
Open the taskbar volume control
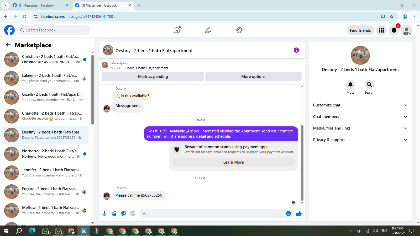click(x=376, y=231)
